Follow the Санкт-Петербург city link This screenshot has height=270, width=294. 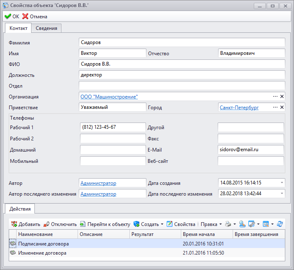coord(239,107)
